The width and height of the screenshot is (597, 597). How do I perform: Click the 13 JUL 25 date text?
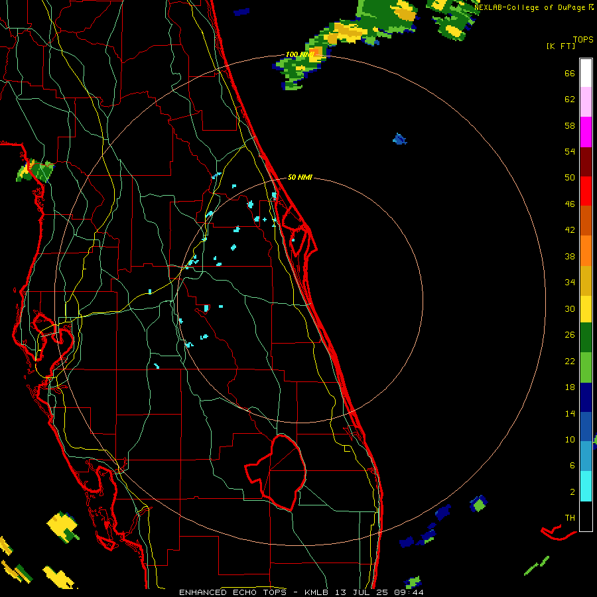[x=362, y=592]
